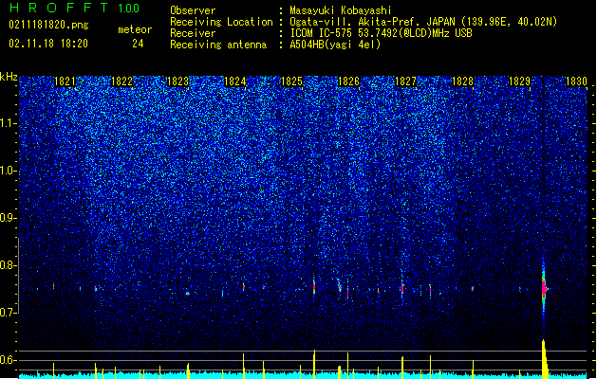Click the tallest yellow intensity peak after 1829
The width and height of the screenshot is (597, 379).
pyautogui.click(x=545, y=359)
